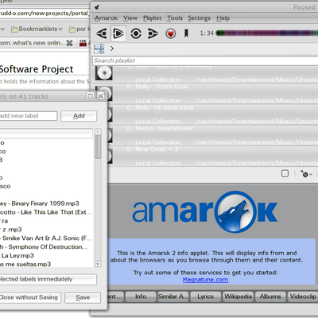Switch to the Albums applet tab
318x318 pixels.
270,297
